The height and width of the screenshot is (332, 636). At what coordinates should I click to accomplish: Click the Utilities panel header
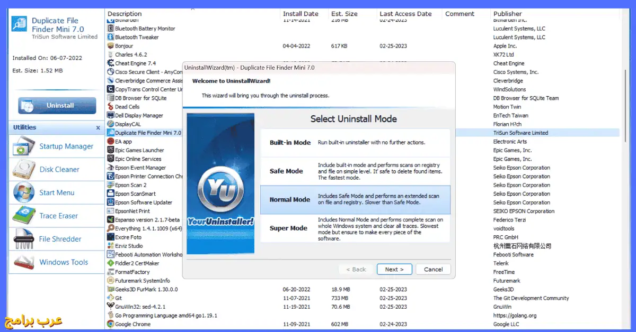56,127
